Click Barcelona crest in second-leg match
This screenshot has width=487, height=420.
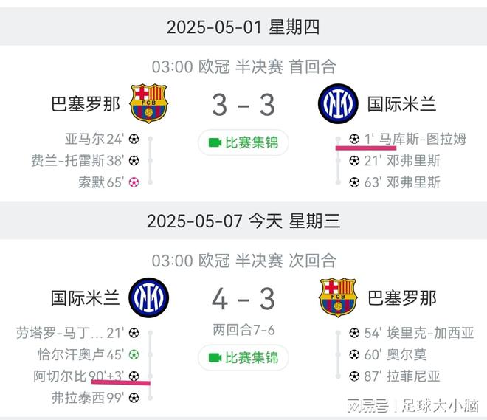click(338, 297)
